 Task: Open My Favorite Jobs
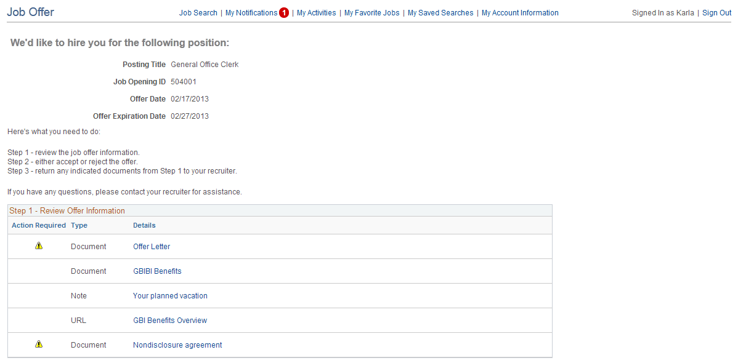(371, 12)
